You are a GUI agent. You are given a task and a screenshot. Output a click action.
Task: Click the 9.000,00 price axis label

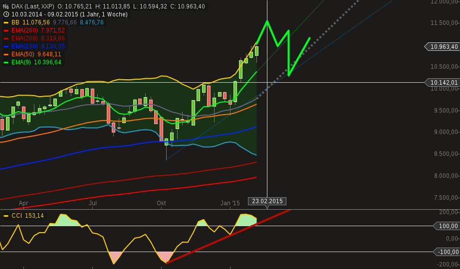coord(446,132)
